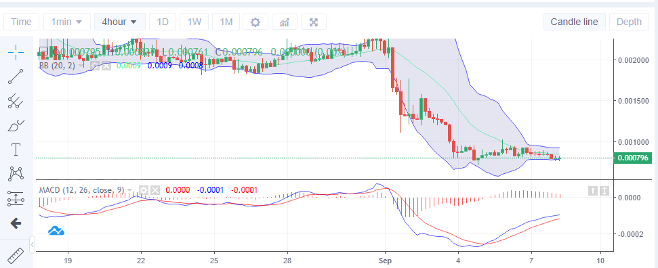Open MACD indicator settings gear
The image size is (658, 268).
(x=144, y=190)
